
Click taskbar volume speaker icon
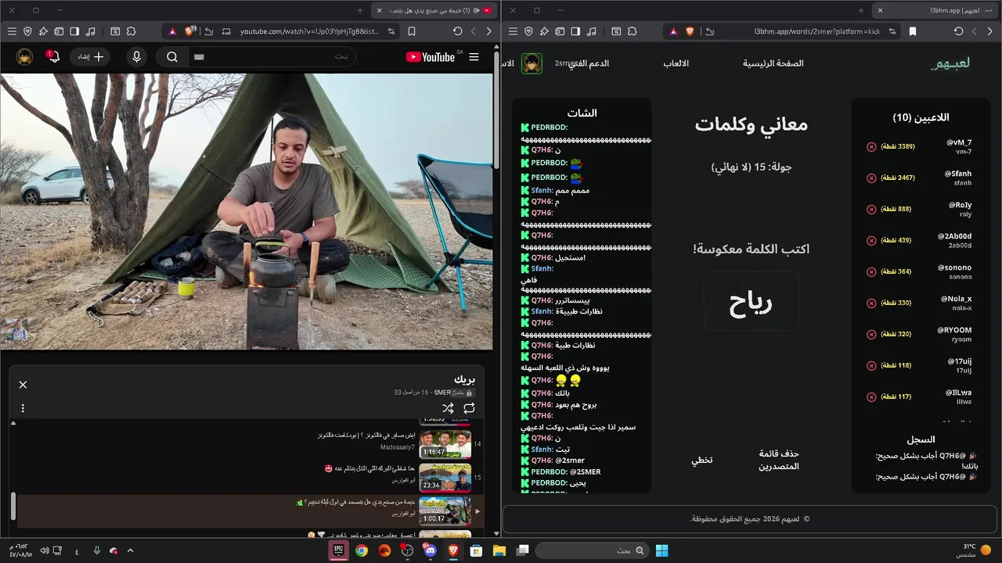44,550
